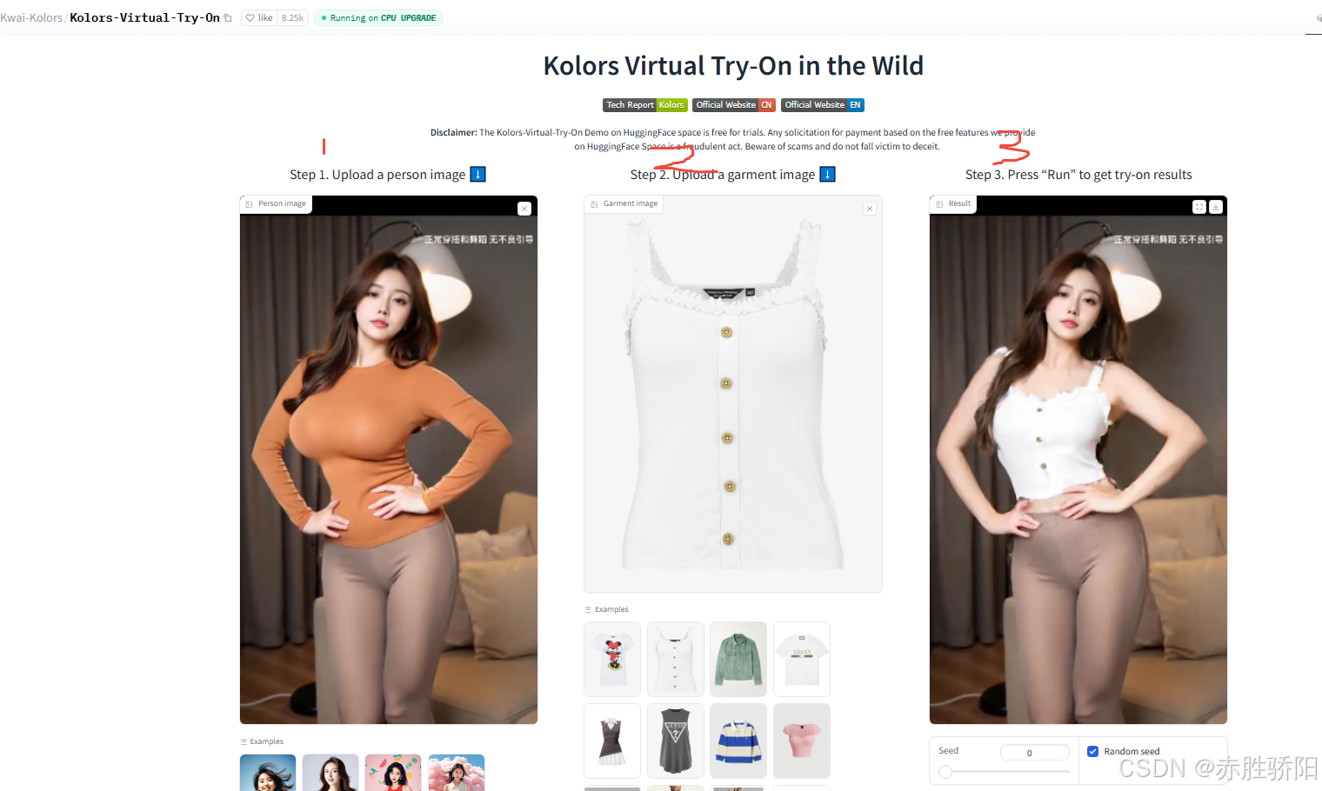This screenshot has height=791, width=1322.
Task: Choose the woman in red on fruit background
Action: (393, 773)
